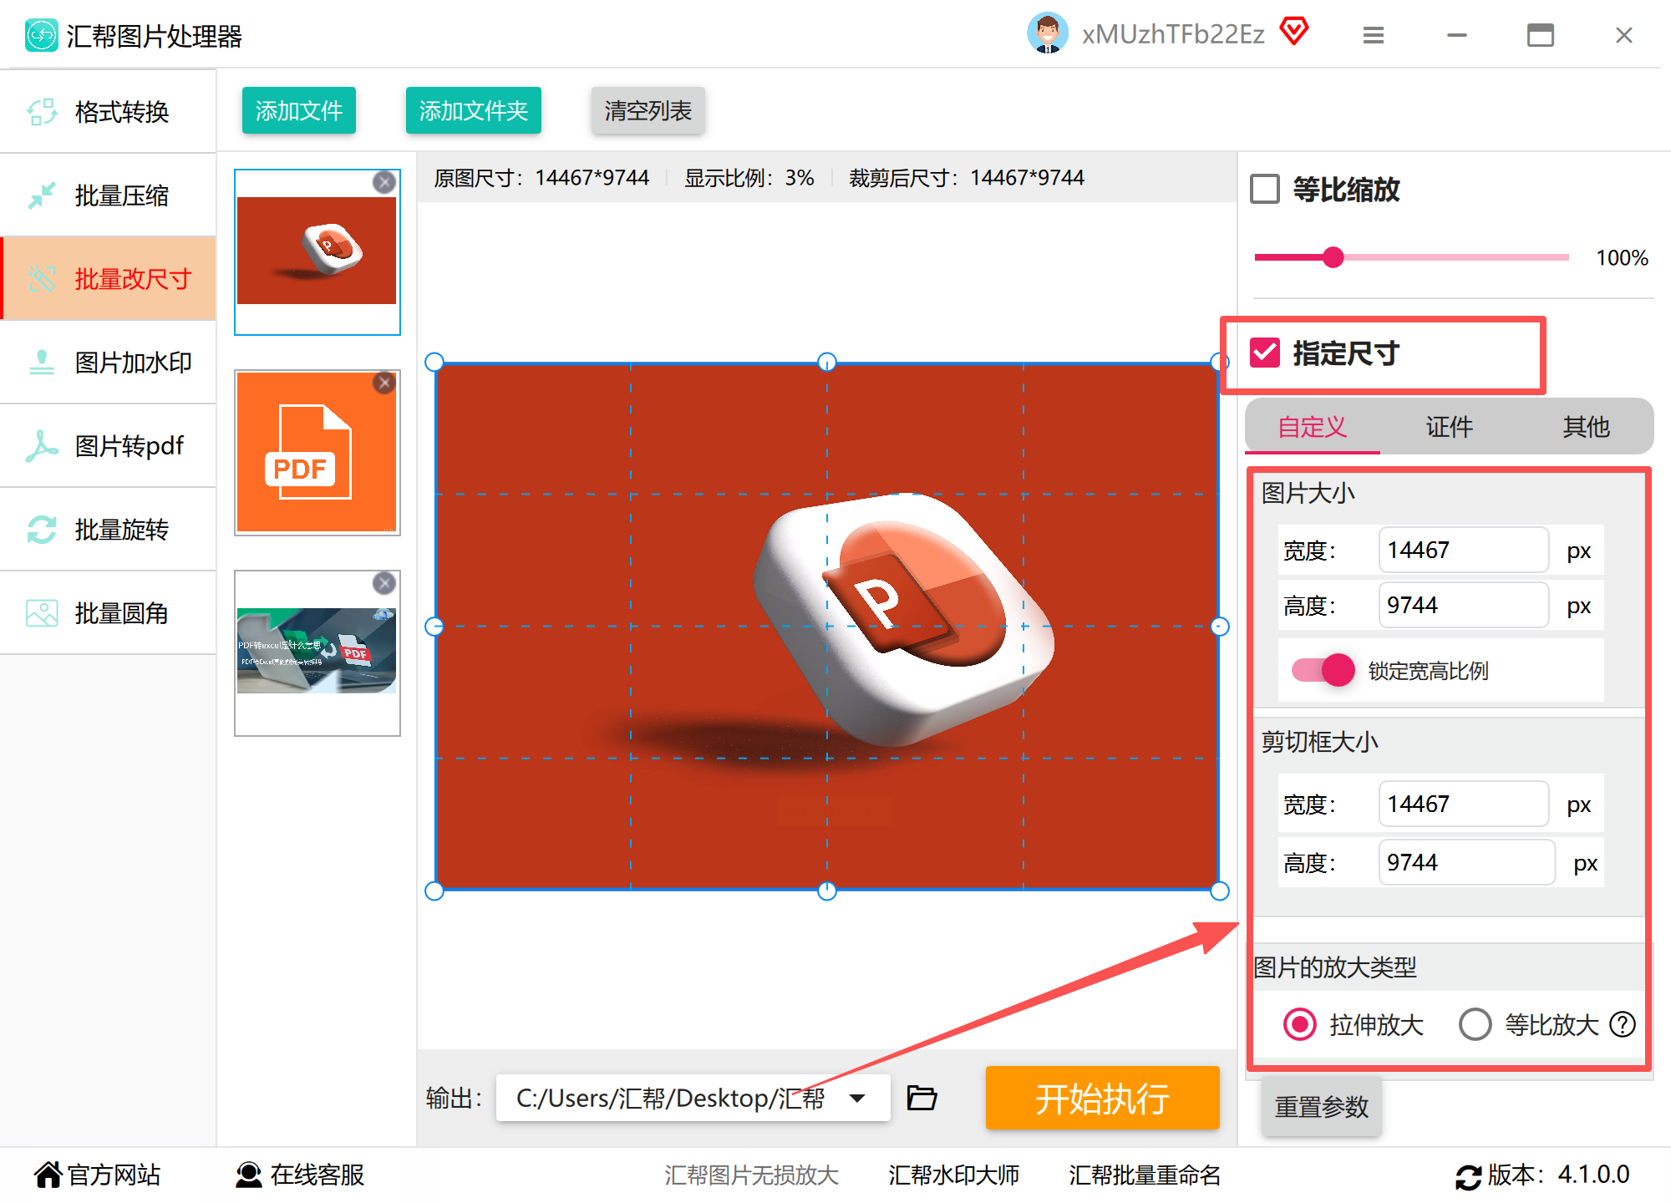Select the image-to-pdf sidebar icon
Viewport: 1671px width, 1203px height.
coord(42,446)
